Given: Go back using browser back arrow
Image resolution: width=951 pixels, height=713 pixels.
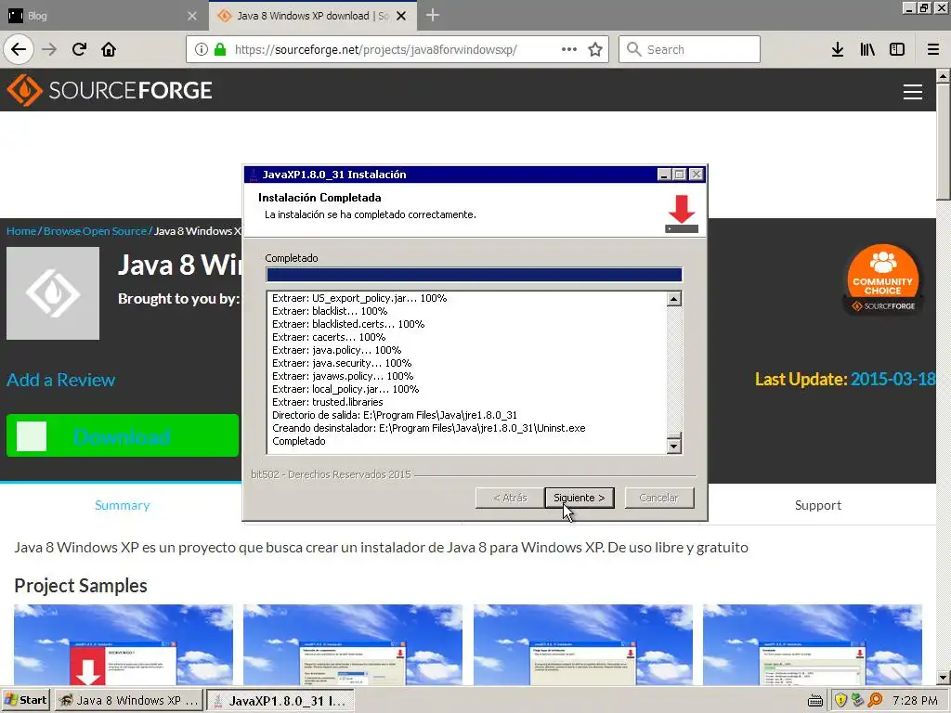Looking at the screenshot, I should (19, 50).
